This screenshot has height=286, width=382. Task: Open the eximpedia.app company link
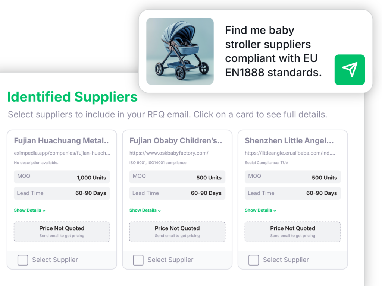62,153
